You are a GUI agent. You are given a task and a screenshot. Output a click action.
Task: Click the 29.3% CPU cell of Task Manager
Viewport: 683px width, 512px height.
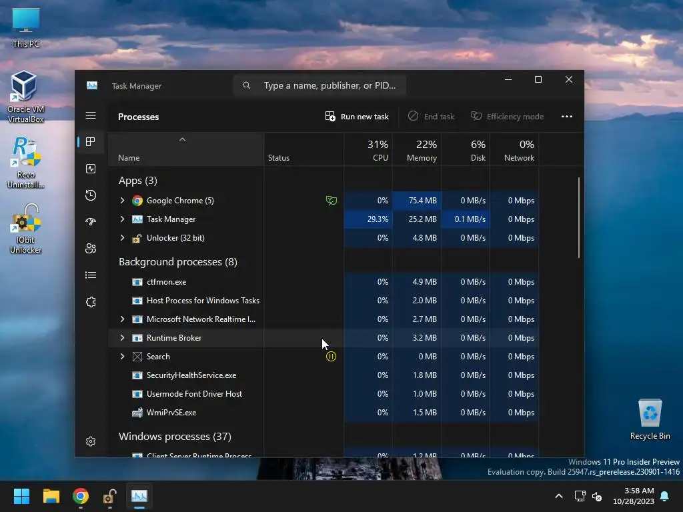tap(368, 219)
